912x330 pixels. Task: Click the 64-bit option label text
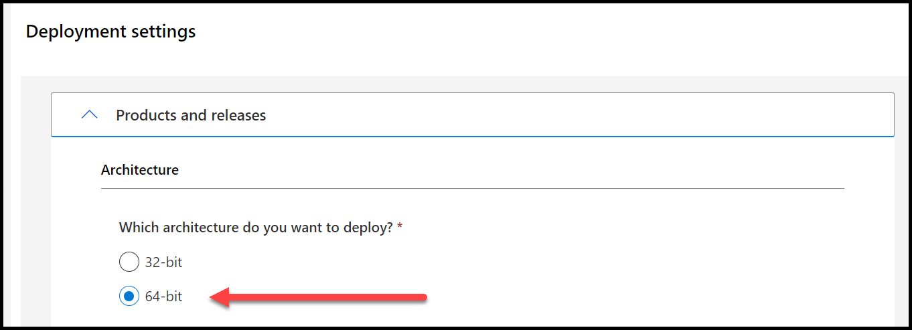[x=163, y=296]
